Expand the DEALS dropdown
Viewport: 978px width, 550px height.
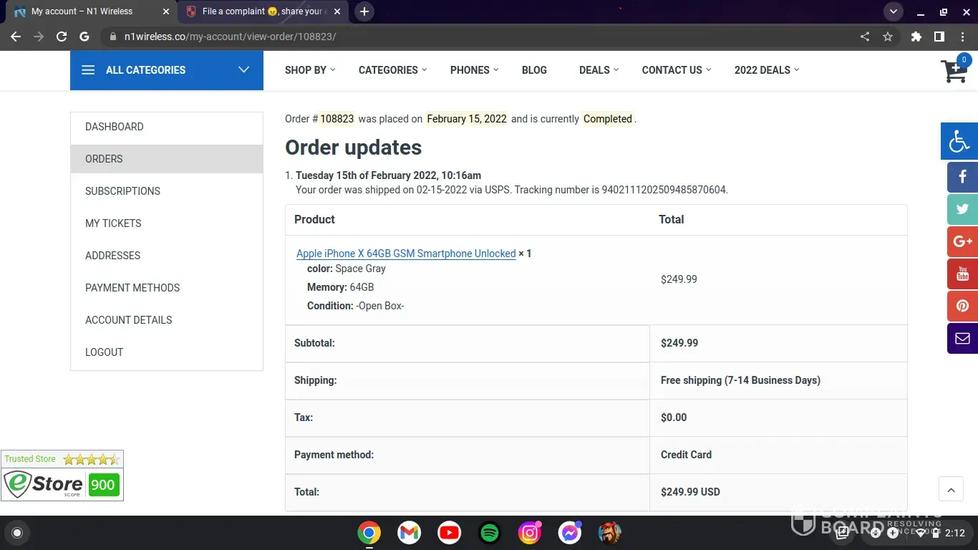[599, 70]
